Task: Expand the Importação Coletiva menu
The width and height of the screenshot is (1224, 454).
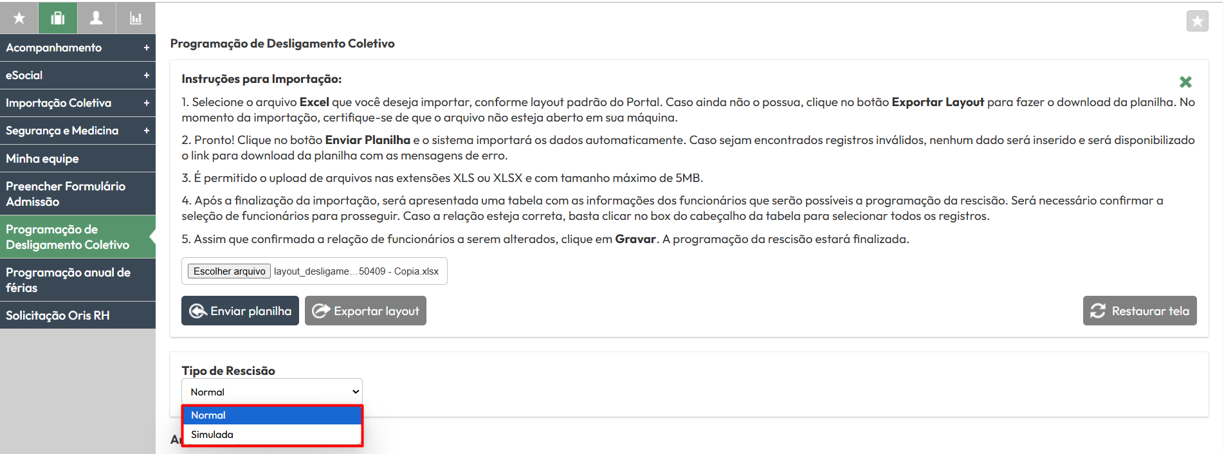Action: 78,103
